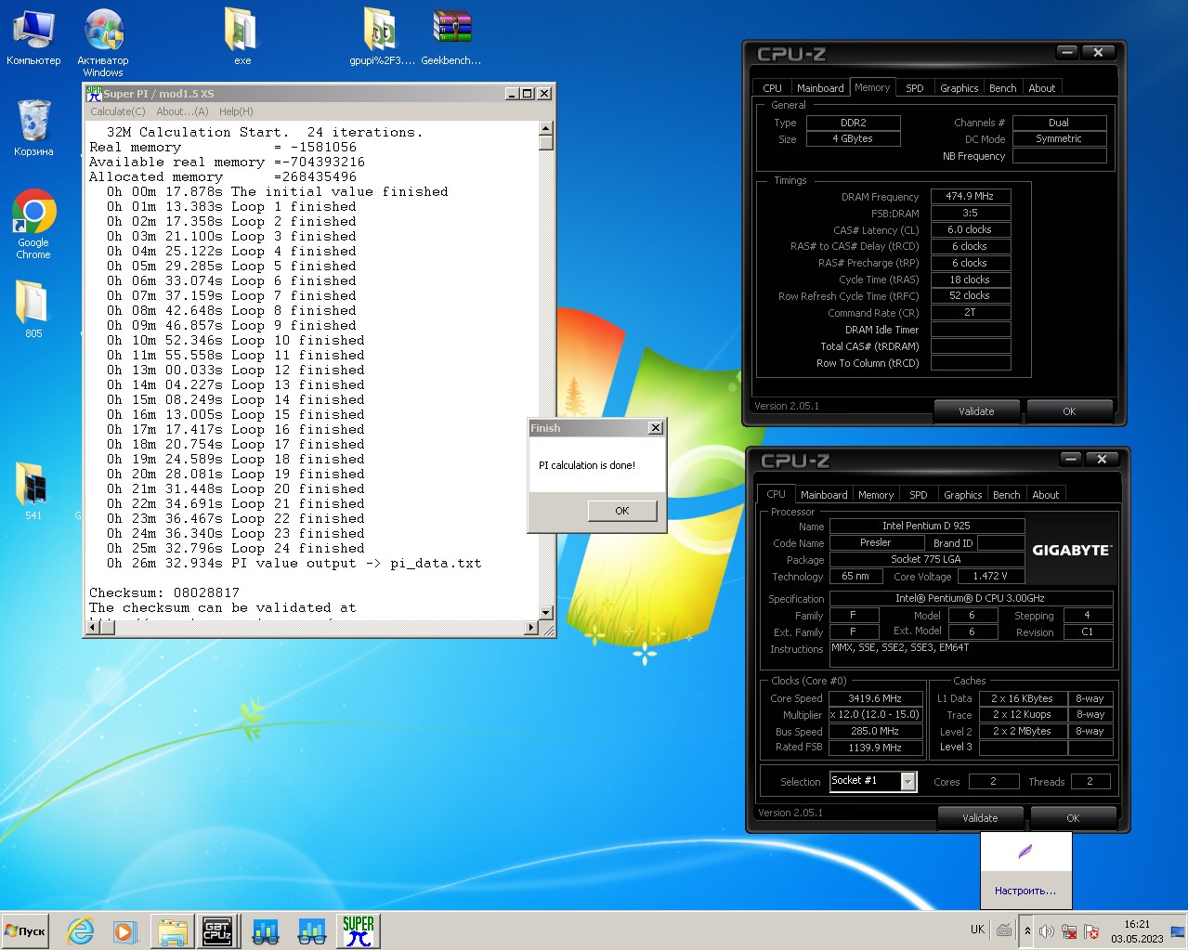Switch to Mainboard tab in upper CPU-Z window

(x=821, y=88)
